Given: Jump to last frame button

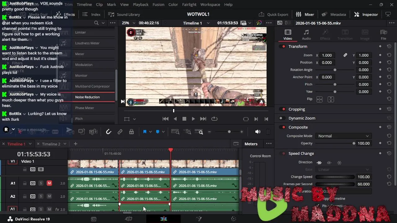Looking at the screenshot, I should pyautogui.click(x=203, y=119).
